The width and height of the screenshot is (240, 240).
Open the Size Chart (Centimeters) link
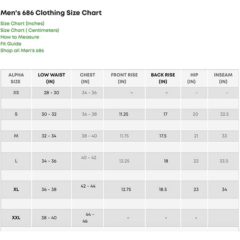[x=30, y=30]
